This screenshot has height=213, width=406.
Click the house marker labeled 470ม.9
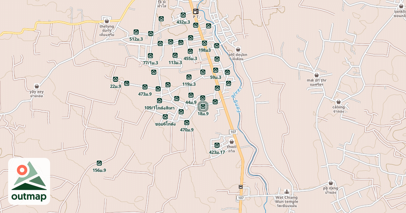(x=186, y=122)
